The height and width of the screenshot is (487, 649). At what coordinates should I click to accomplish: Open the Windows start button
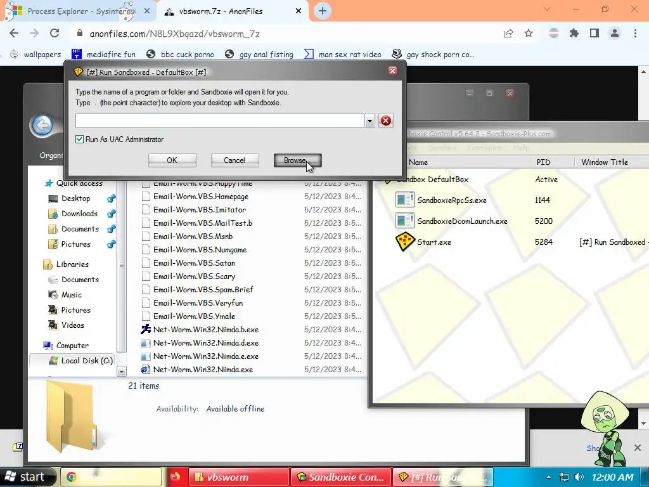coord(27,477)
